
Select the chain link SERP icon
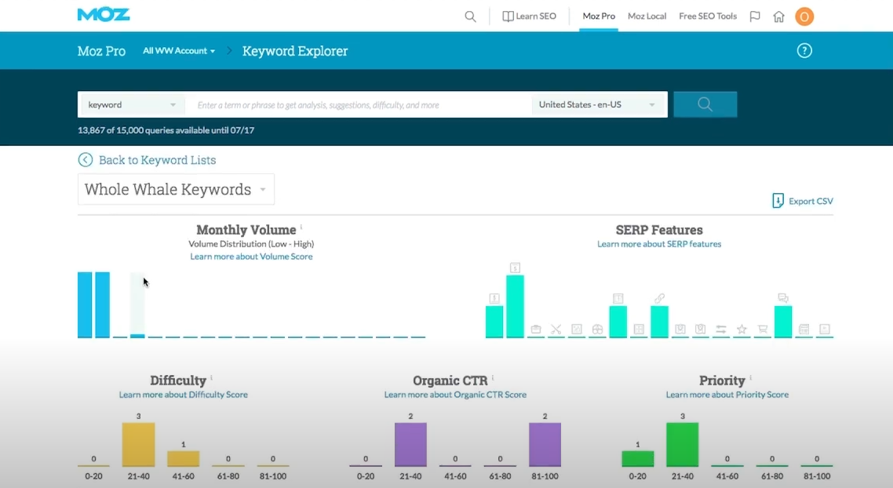tap(659, 298)
